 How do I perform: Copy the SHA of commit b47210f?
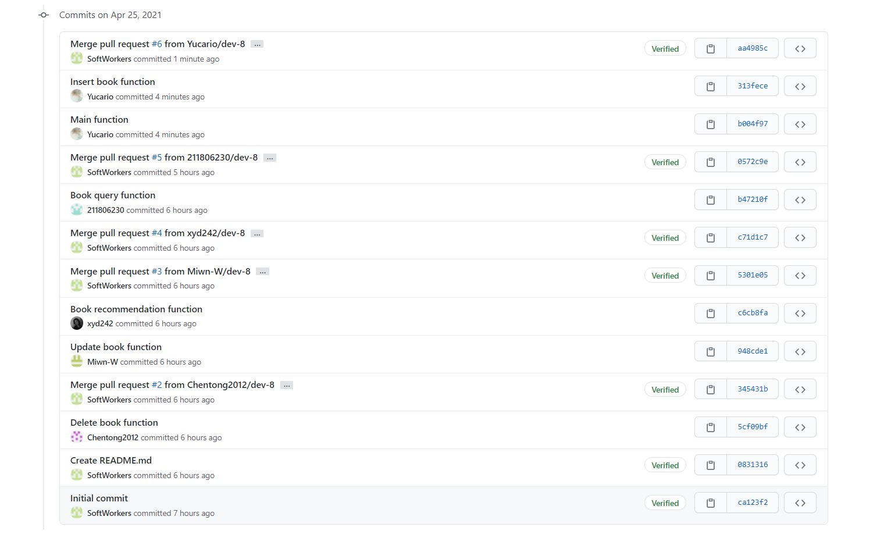tap(710, 200)
